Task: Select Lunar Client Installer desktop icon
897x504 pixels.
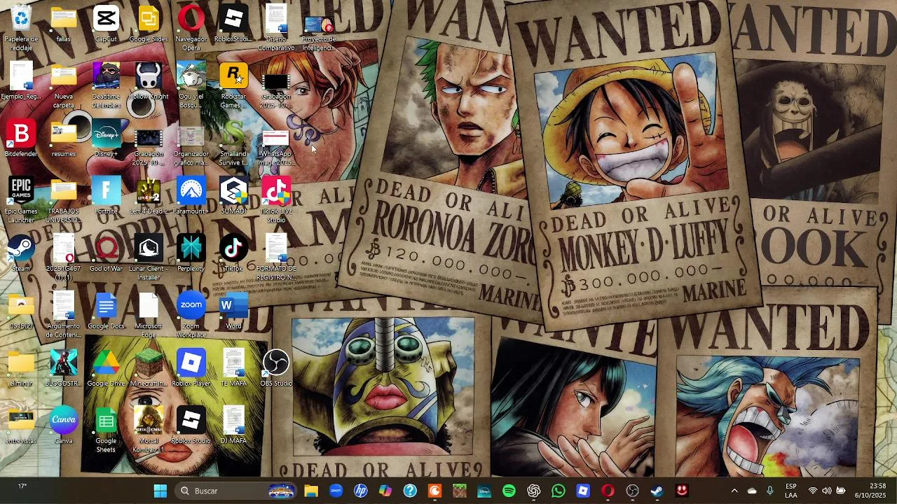Action: (x=149, y=257)
